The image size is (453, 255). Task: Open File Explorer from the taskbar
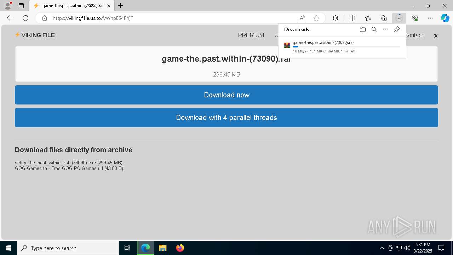point(163,248)
